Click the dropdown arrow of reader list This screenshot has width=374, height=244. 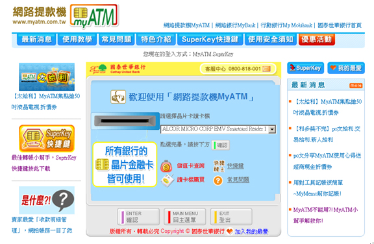(272, 129)
